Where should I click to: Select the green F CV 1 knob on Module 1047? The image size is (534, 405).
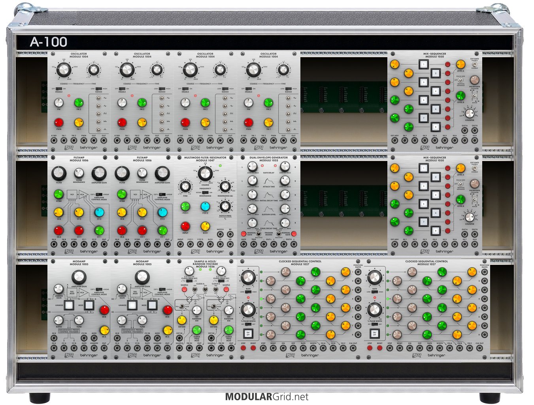click(x=185, y=206)
